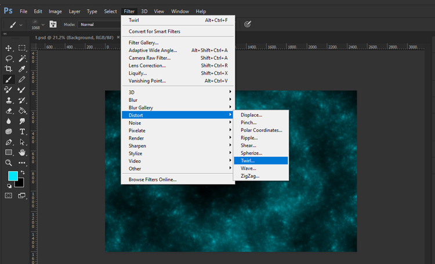Image resolution: width=435 pixels, height=264 pixels.
Task: Open the Mode Normal blending dropdown
Action: pos(99,24)
